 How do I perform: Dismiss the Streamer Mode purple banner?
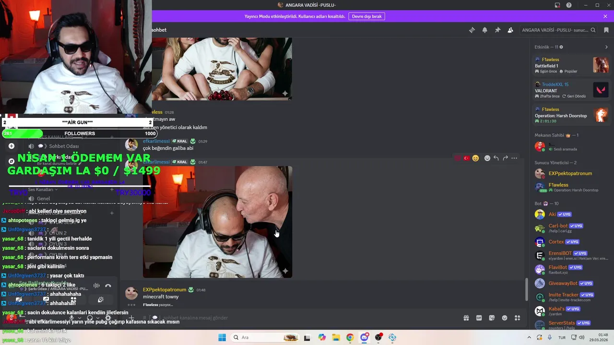(605, 16)
